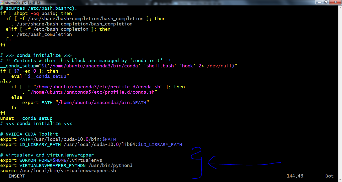
Task: Click the line sourcing '. "/home/ubuntu/anaconda3/etc/profile.d/conda.sh"'
Action: pyautogui.click(x=90, y=92)
